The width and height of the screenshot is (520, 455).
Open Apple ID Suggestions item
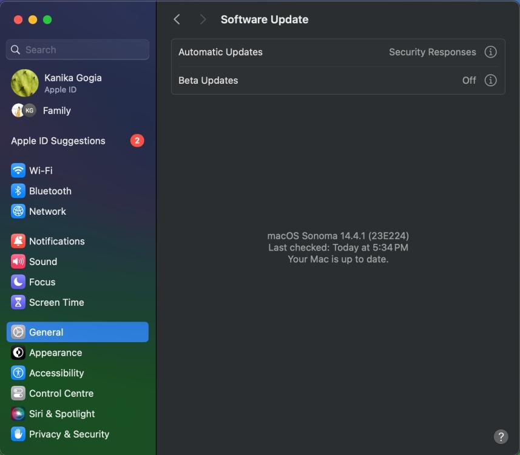coord(77,141)
